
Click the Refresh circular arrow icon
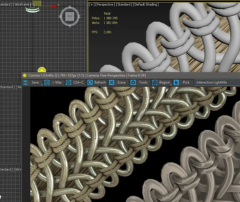point(90,82)
